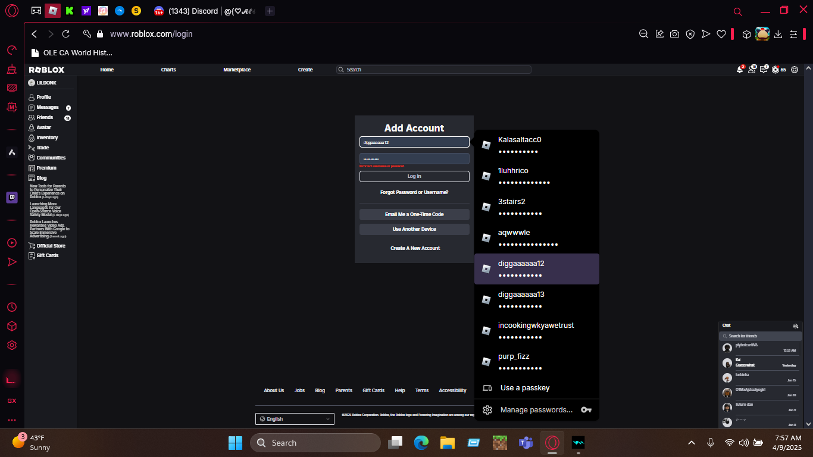The height and width of the screenshot is (457, 813).
Task: Go back to the previous page
Action: pyautogui.click(x=35, y=34)
